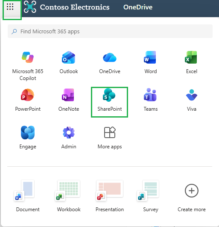Launch the Word app
This screenshot has height=227, width=219.
click(x=150, y=62)
